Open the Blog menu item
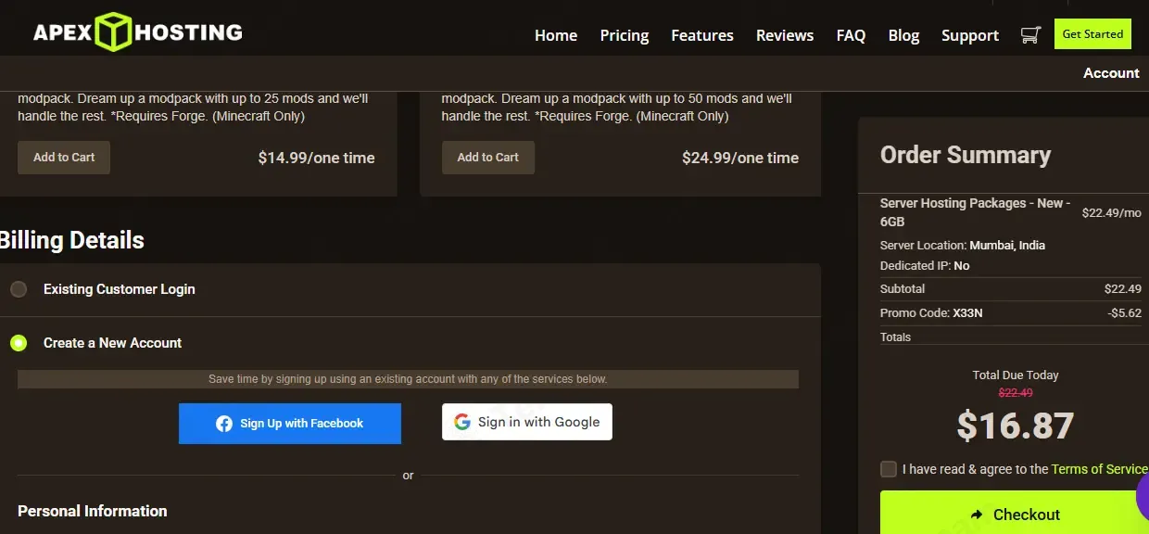 click(x=903, y=35)
